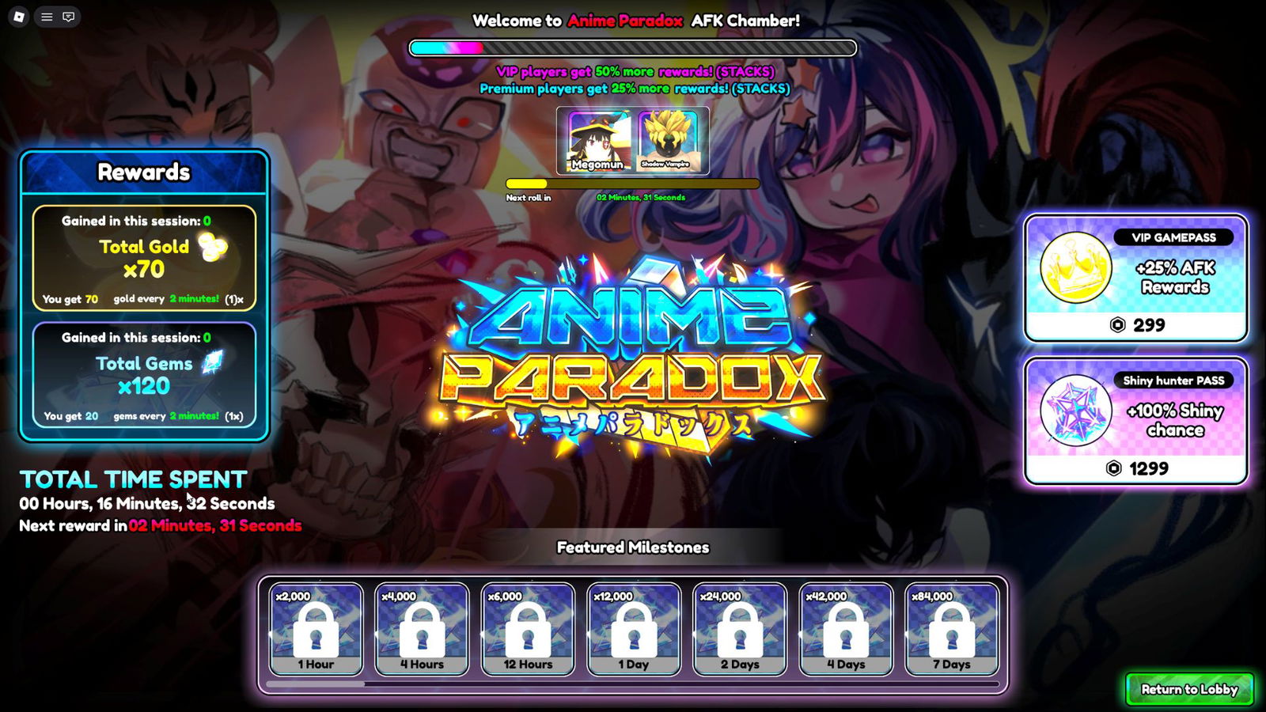The image size is (1266, 712).
Task: Open the chat bubble icon
Action: point(69,17)
